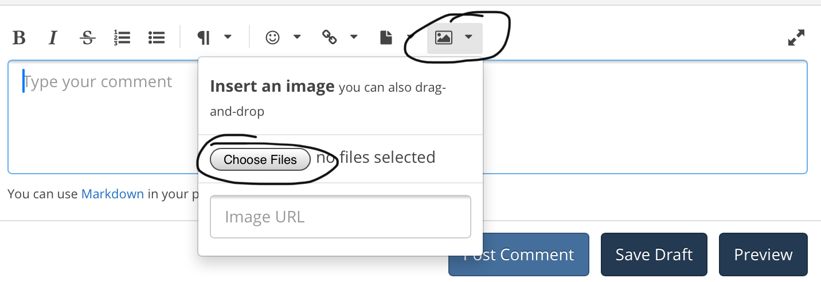Click Save Draft button
Image resolution: width=821 pixels, height=282 pixels.
point(654,254)
